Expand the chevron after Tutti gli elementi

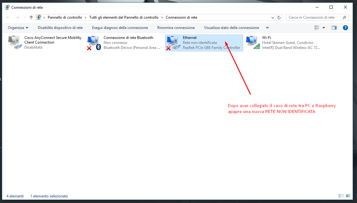point(162,17)
